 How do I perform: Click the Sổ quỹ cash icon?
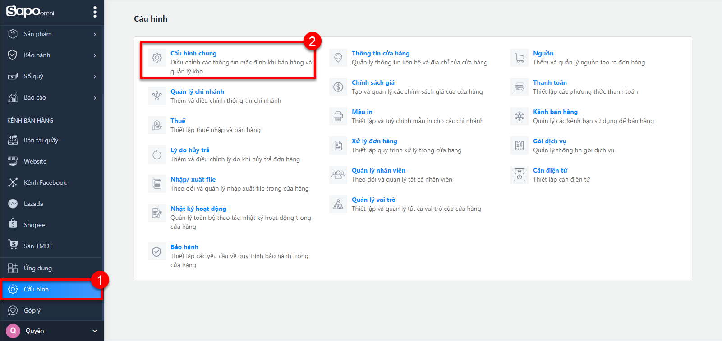[x=13, y=76]
